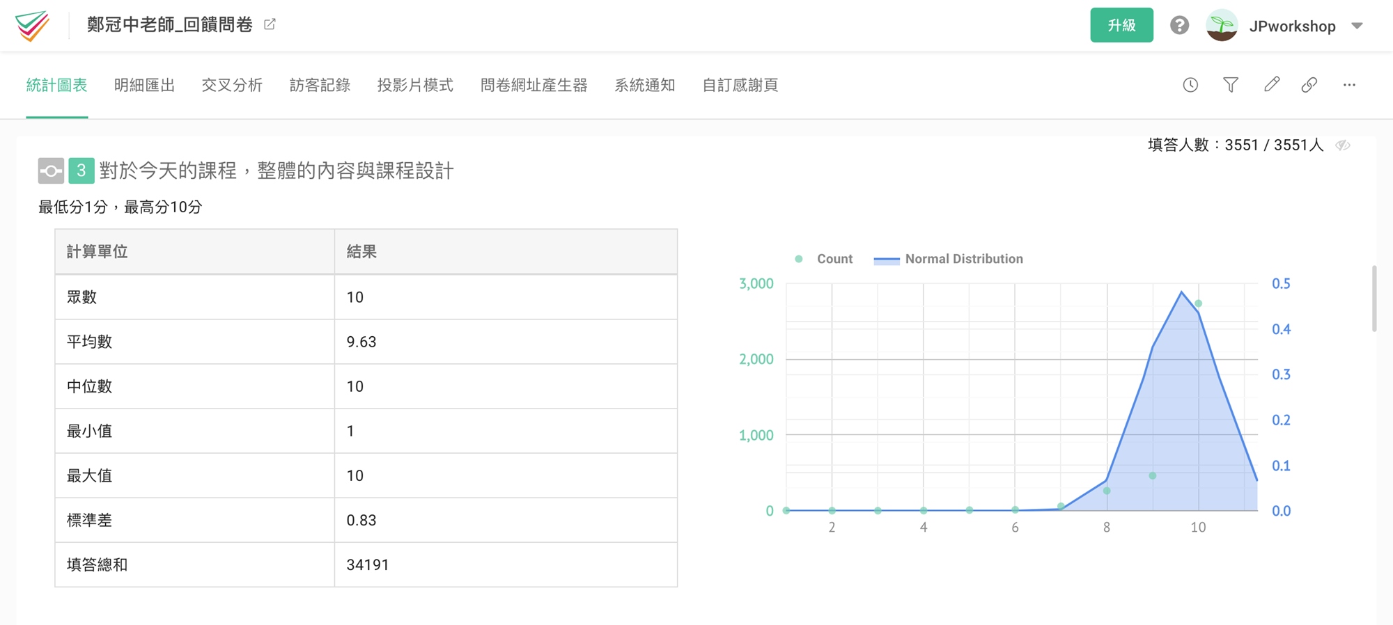The image size is (1393, 625).
Task: Click the SurveyCake logo icon
Action: [33, 26]
